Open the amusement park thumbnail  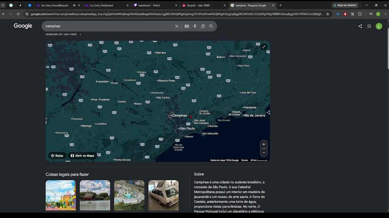coord(61,195)
